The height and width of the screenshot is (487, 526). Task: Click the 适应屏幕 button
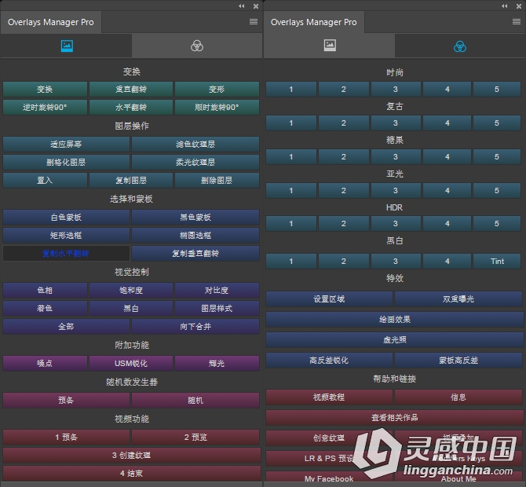click(x=66, y=145)
